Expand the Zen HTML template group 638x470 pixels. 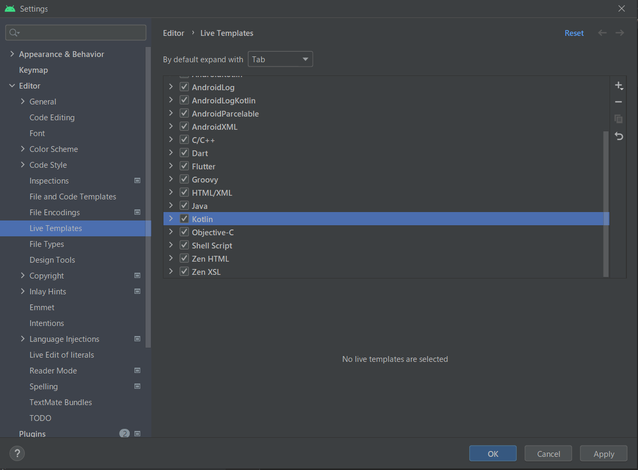pos(170,258)
